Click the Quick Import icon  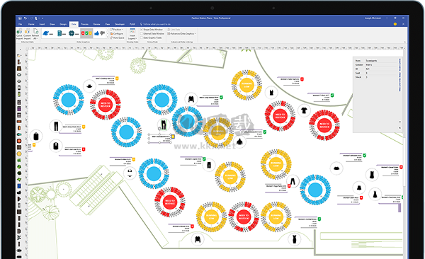tap(19, 34)
